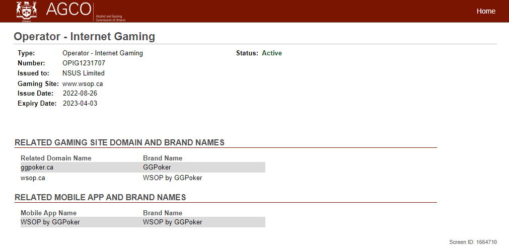Click the Brand Name header in mobile app table
509x252 pixels.
point(163,213)
